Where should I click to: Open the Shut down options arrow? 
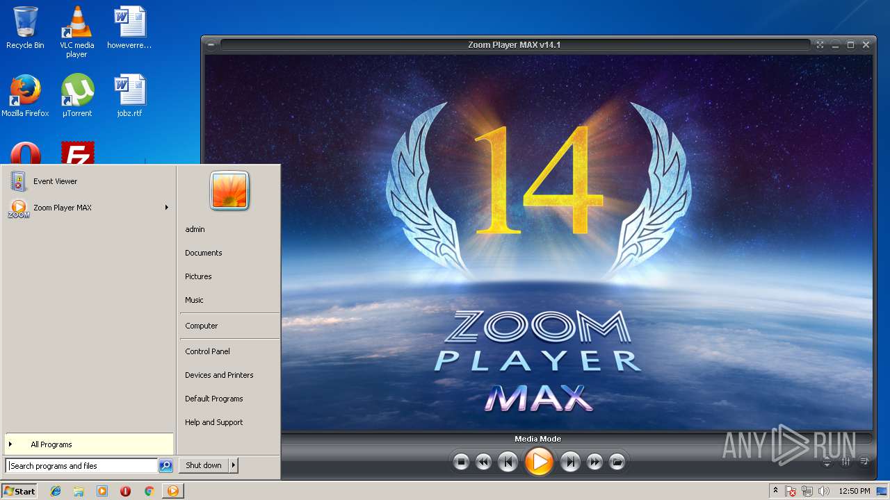(x=234, y=465)
